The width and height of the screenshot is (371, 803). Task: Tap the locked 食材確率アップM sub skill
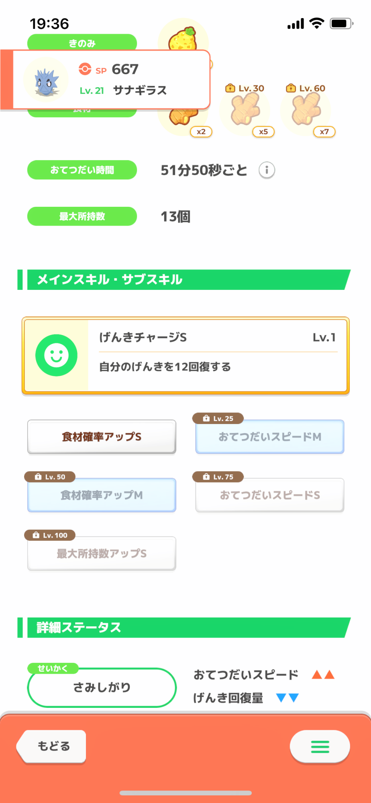[x=102, y=495]
